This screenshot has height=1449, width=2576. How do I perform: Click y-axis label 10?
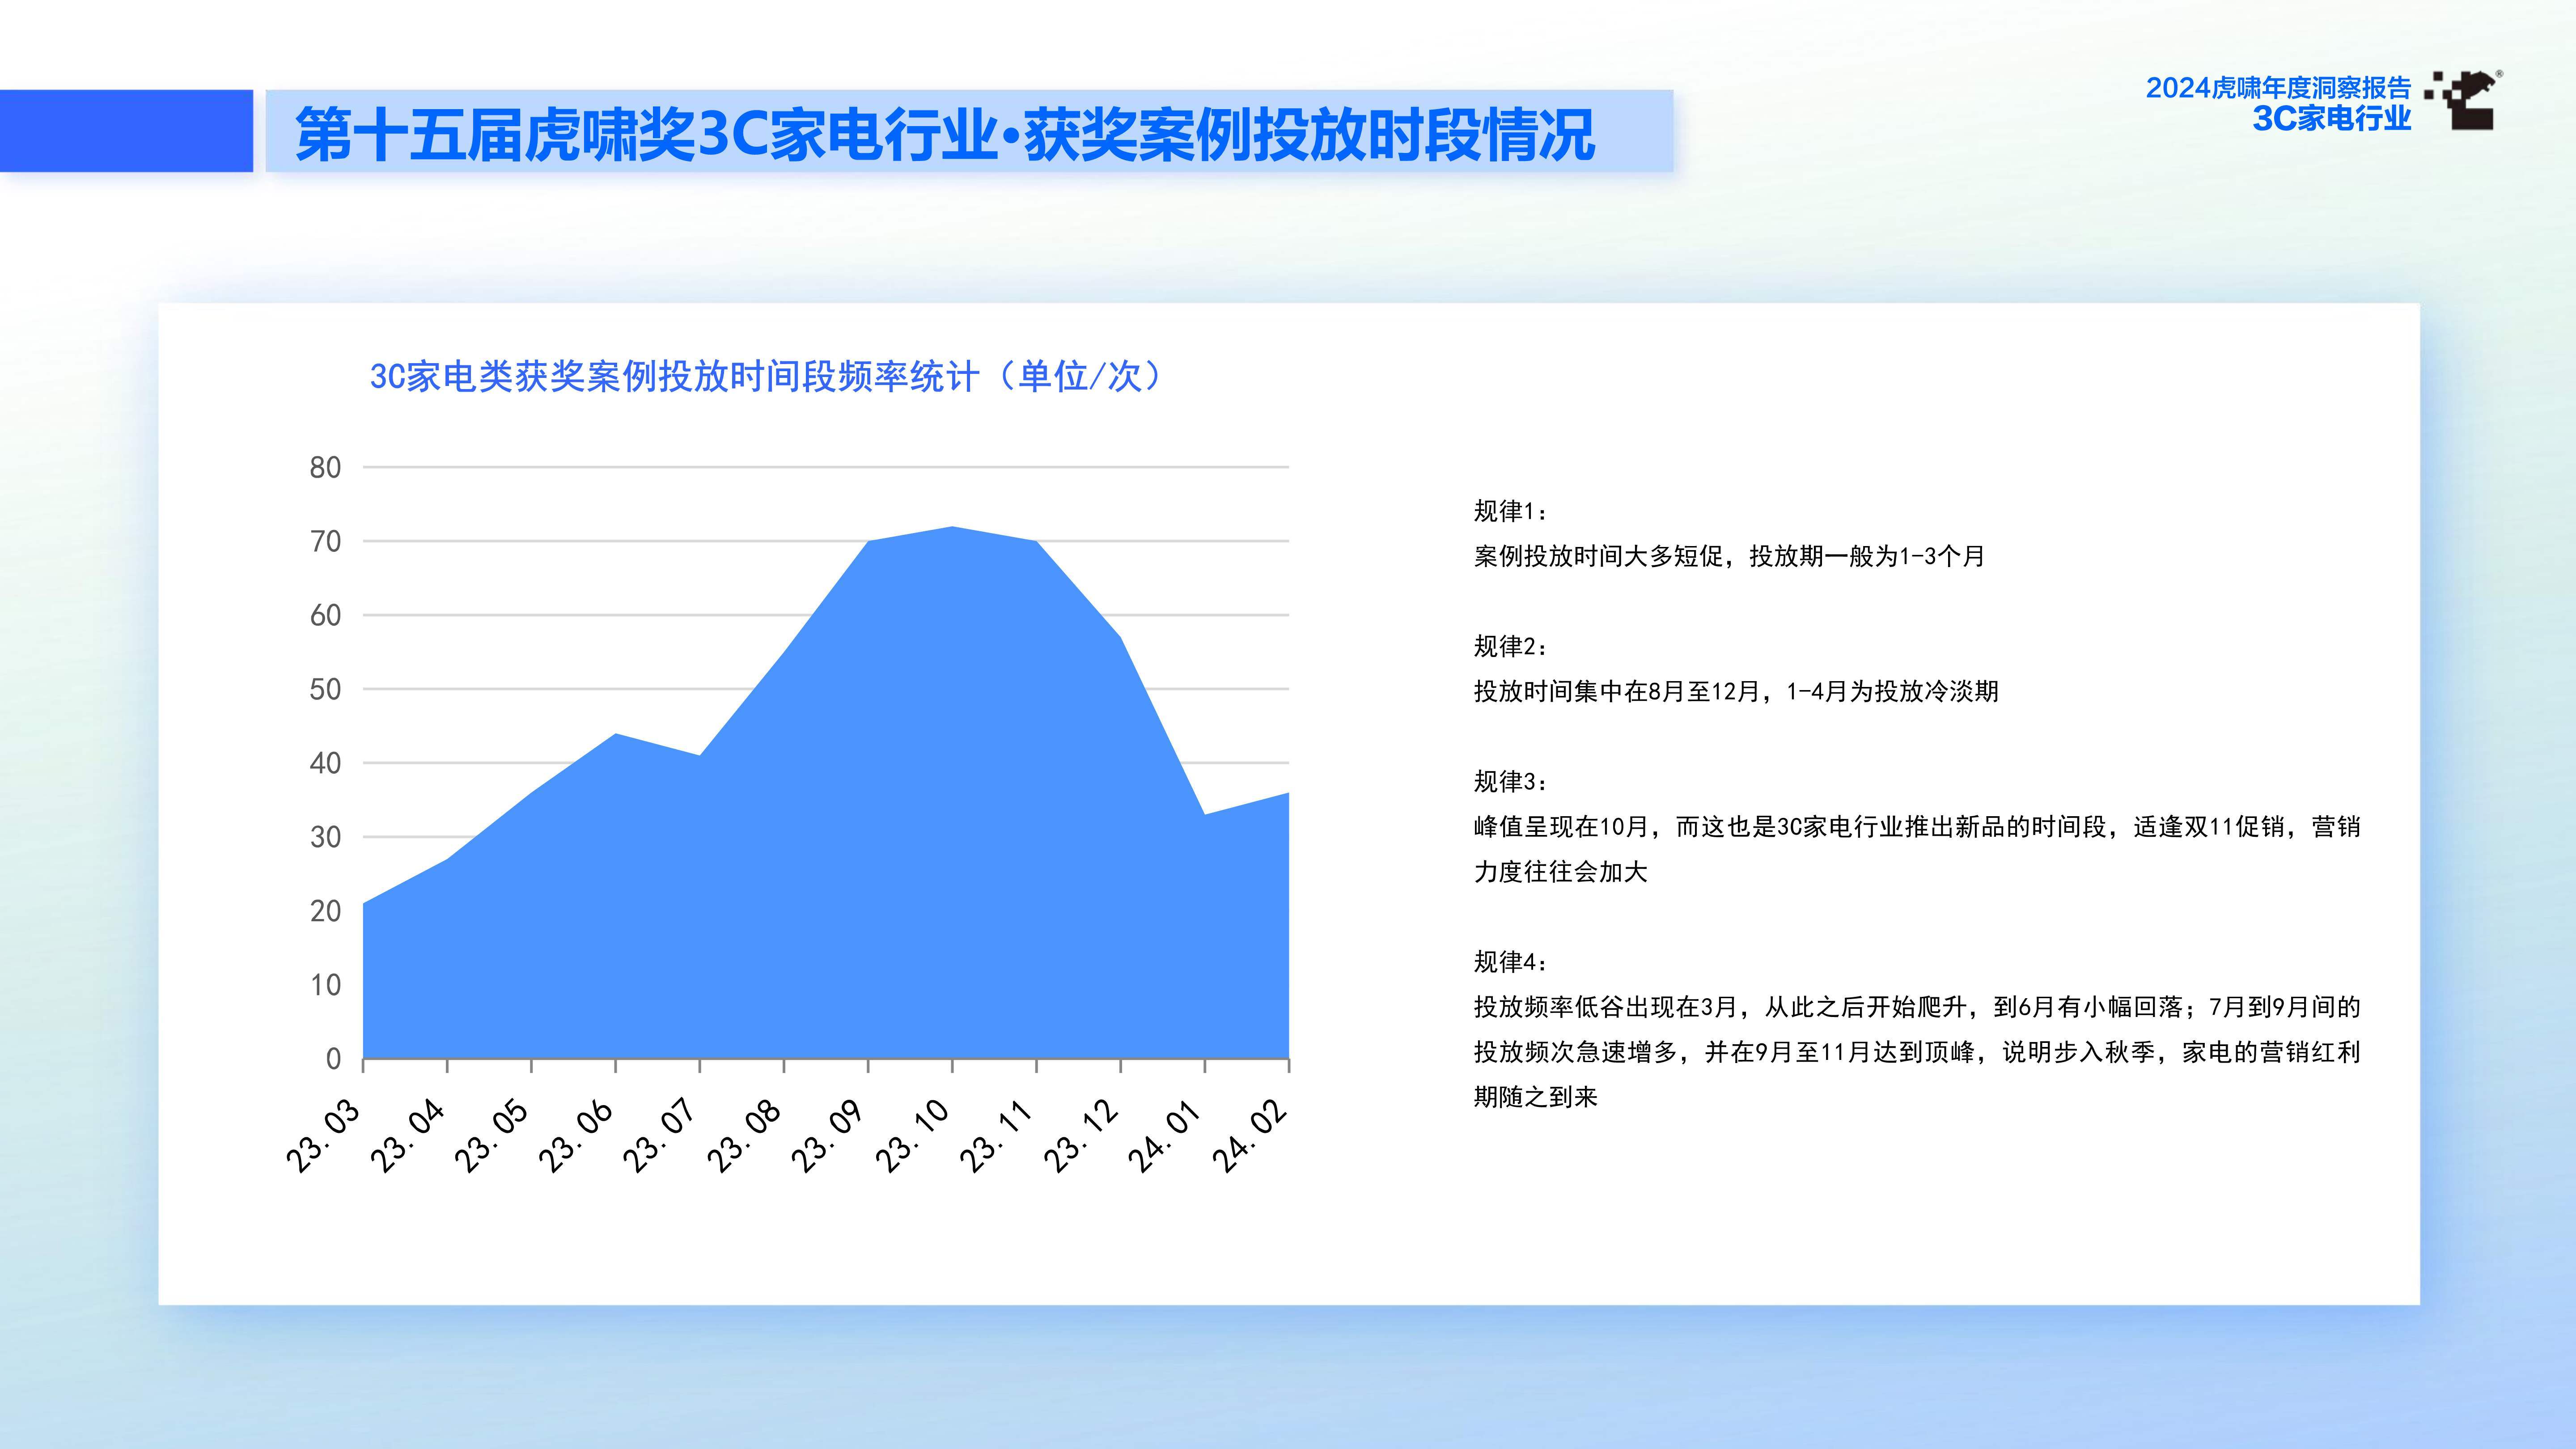coord(325,985)
